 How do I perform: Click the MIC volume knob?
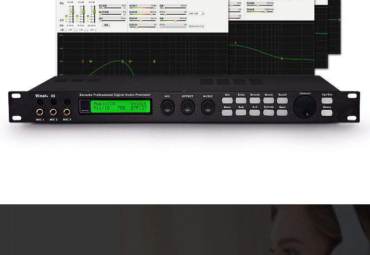(168, 106)
